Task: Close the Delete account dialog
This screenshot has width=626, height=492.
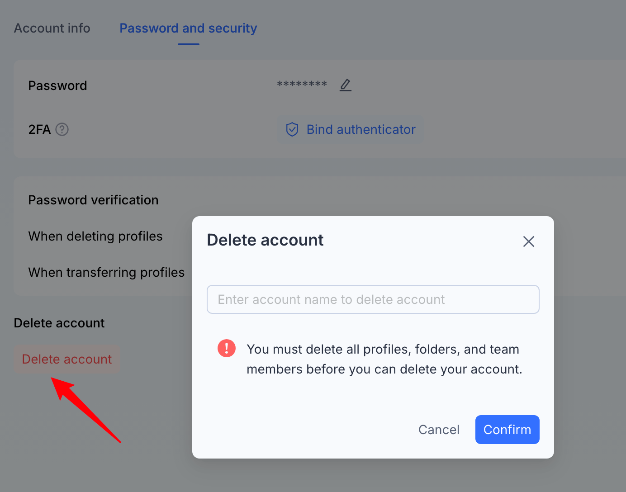Action: 529,241
